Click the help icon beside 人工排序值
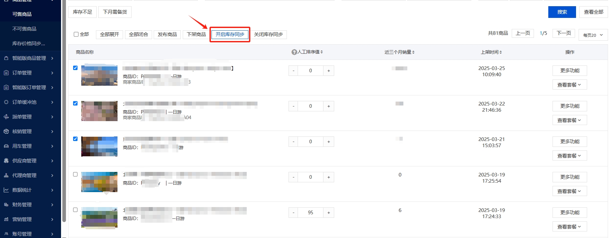The width and height of the screenshot is (609, 238). tap(294, 52)
